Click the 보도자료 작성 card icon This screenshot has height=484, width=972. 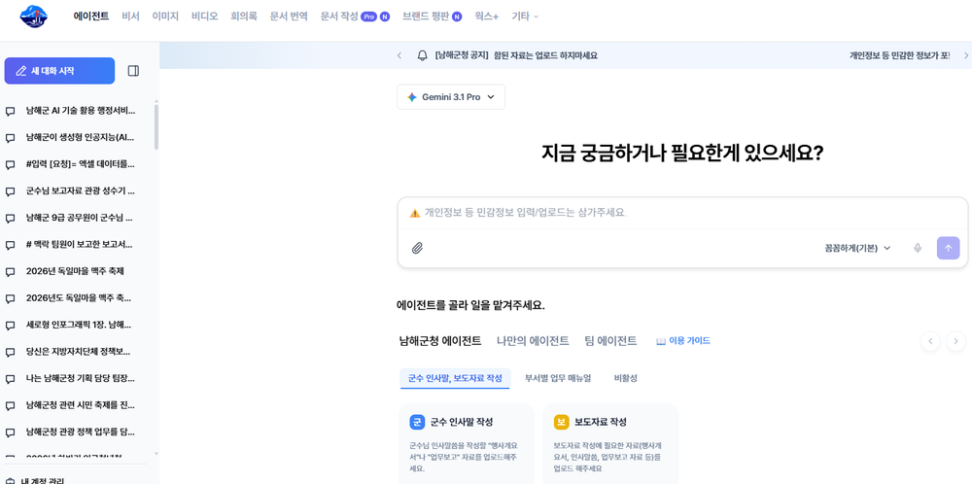(x=561, y=422)
